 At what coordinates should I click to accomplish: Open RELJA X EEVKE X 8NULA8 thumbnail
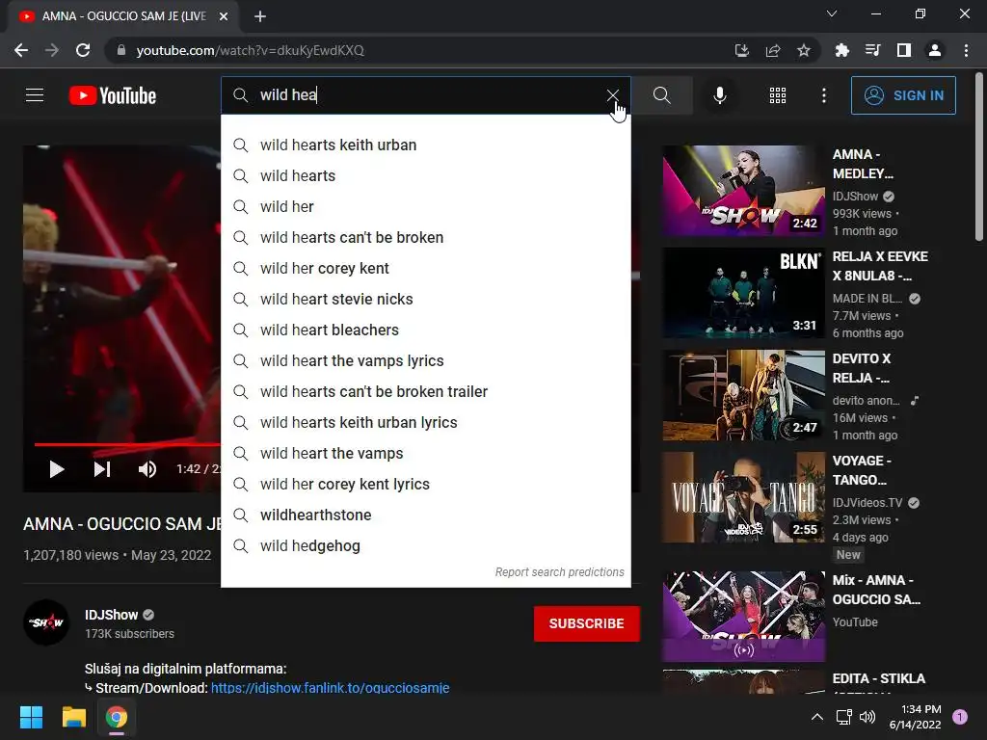click(743, 293)
